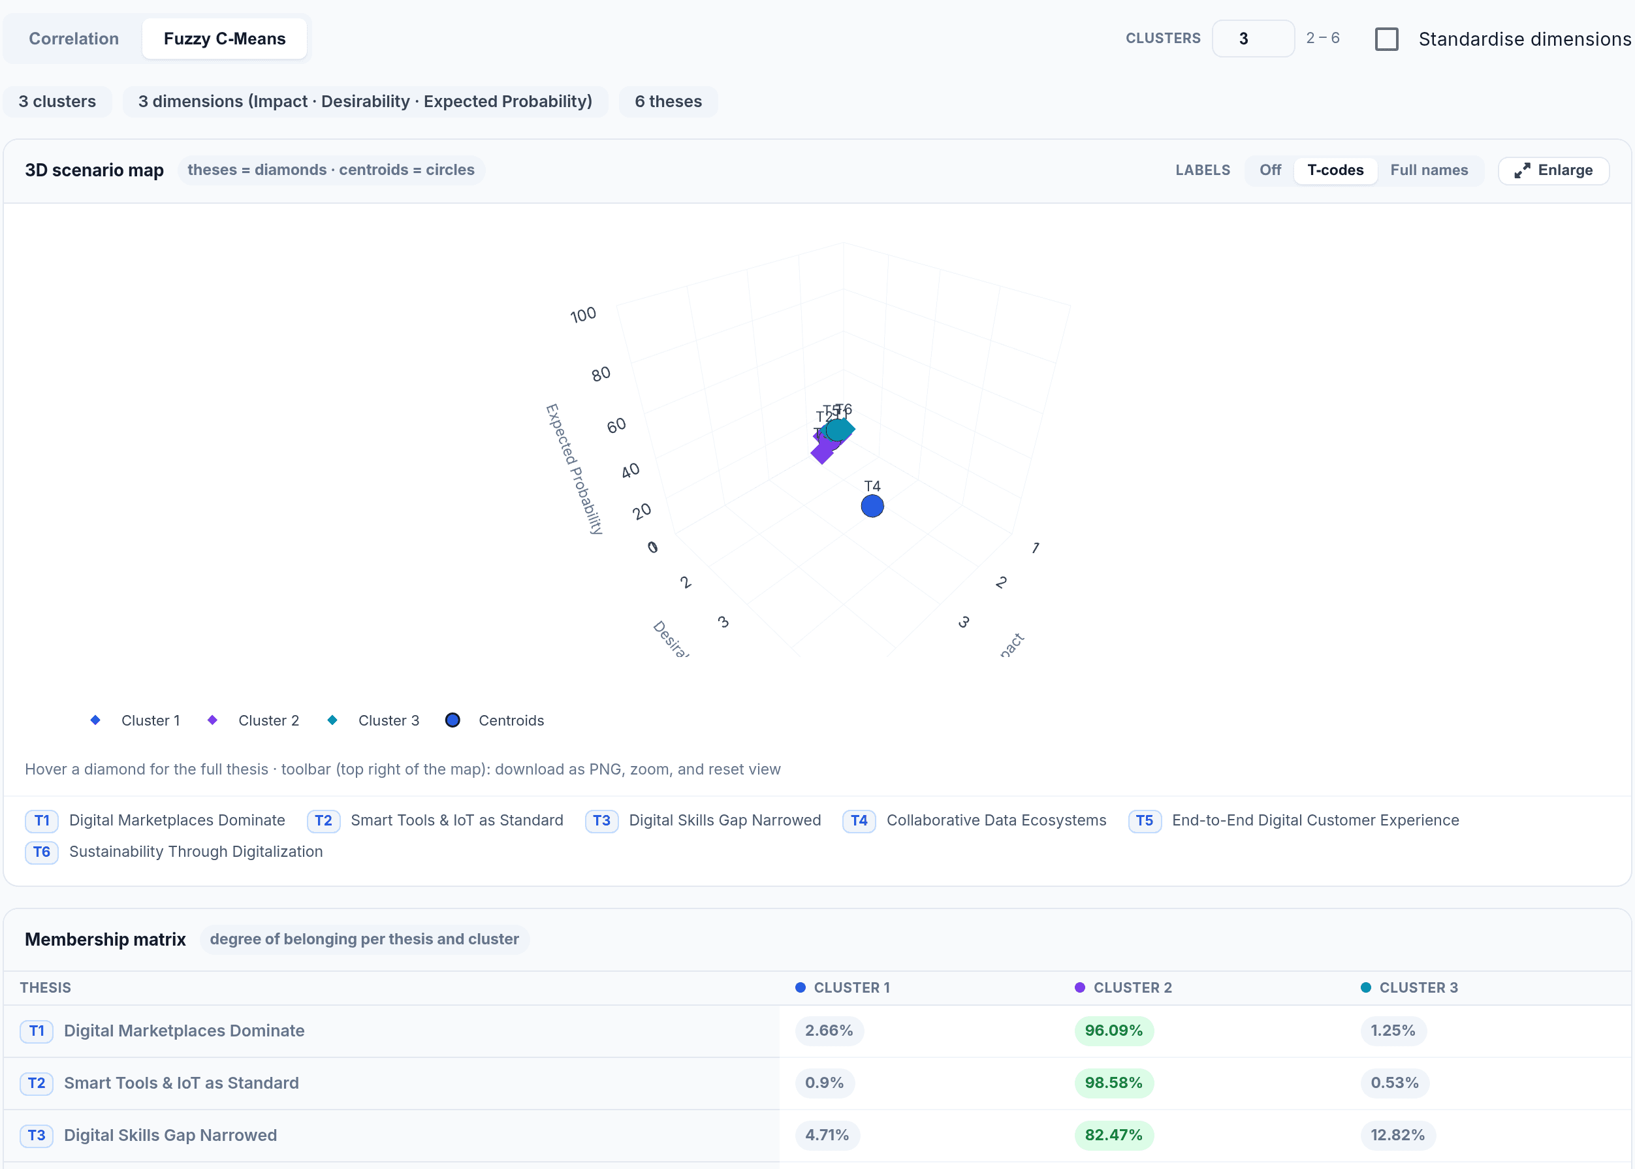Click the CLUSTER 3 column header

click(x=1409, y=987)
